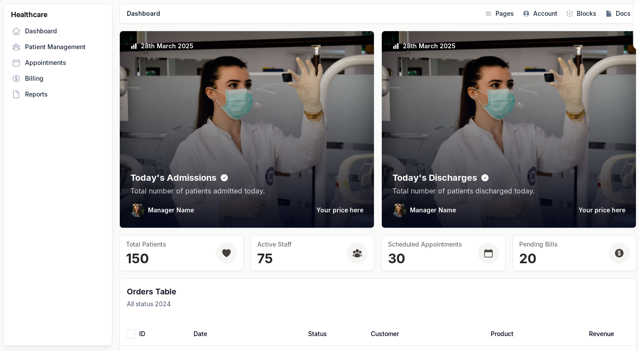Viewport: 639px width, 351px height.
Task: Select Billing in the sidebar
Action: click(x=34, y=79)
